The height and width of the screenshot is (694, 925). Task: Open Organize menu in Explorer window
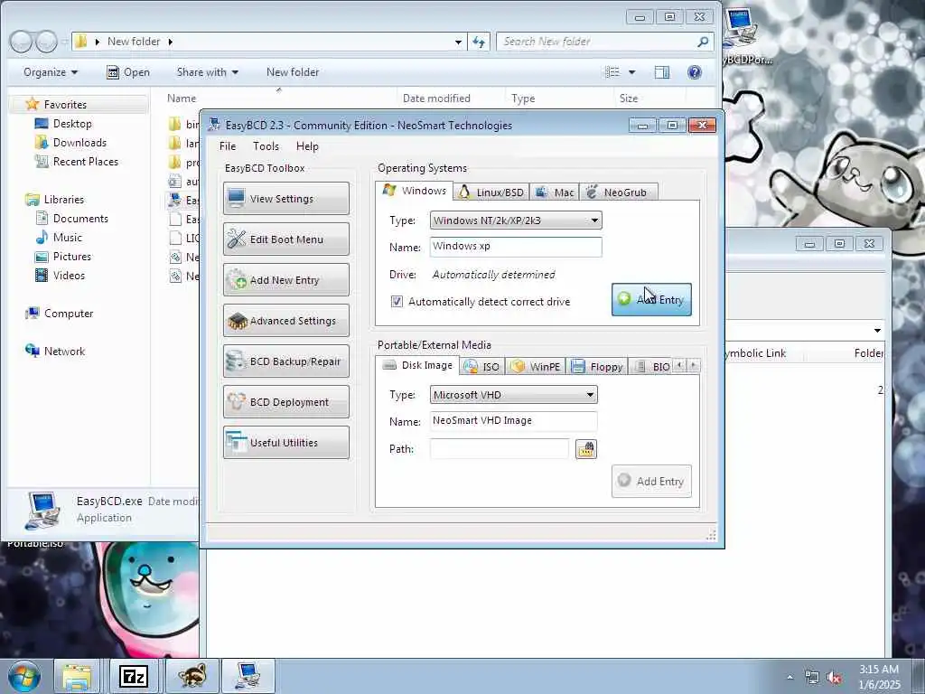click(51, 72)
